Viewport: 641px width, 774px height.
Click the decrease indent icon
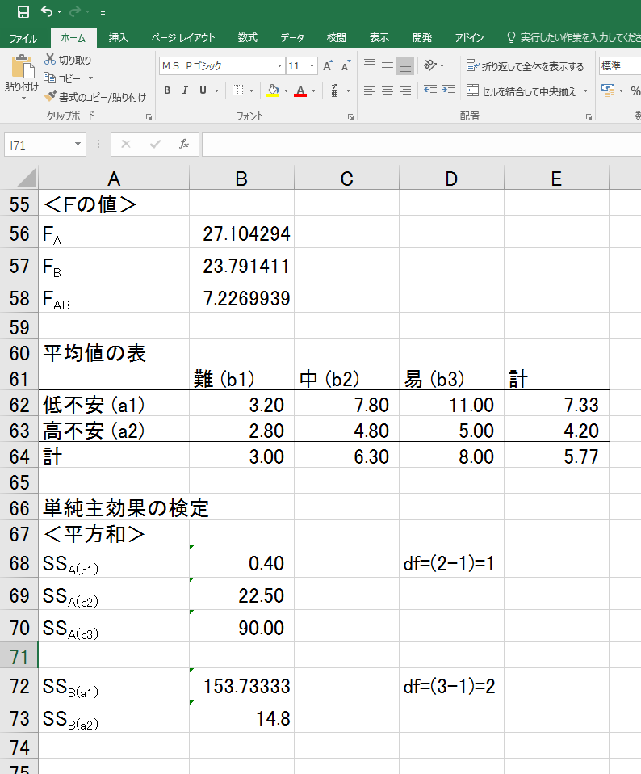tap(430, 90)
